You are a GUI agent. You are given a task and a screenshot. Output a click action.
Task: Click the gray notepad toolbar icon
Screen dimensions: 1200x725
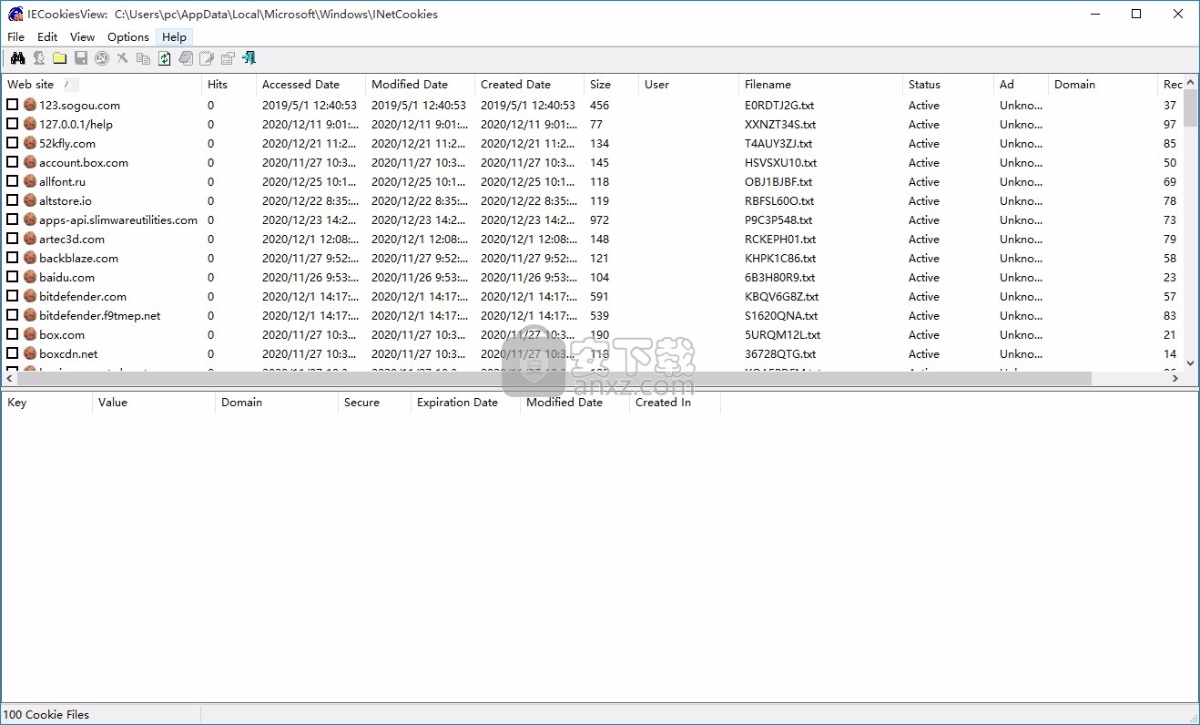186,58
